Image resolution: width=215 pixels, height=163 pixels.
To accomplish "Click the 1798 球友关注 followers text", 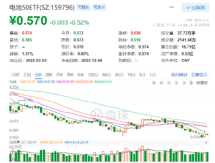I will [197, 20].
